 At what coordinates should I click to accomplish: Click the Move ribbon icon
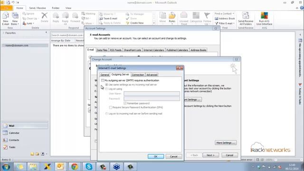tap(162, 18)
